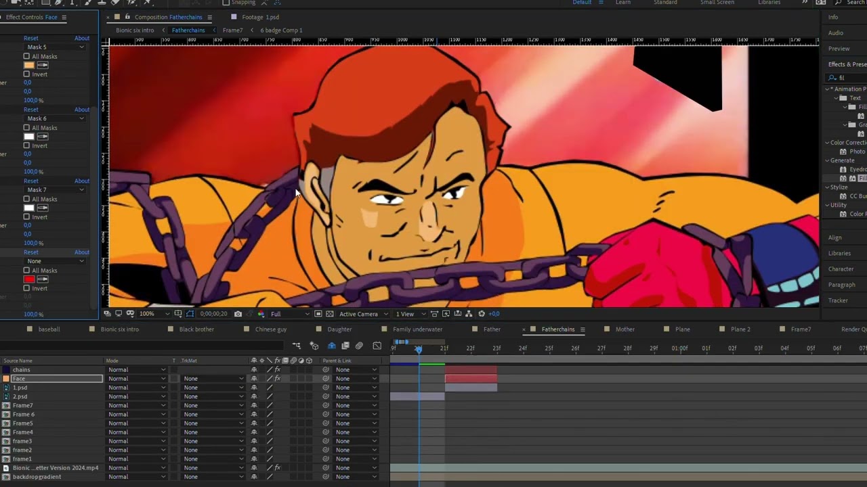The image size is (867, 487).
Task: Open the graph editor icon in the timeline
Action: pos(377,346)
